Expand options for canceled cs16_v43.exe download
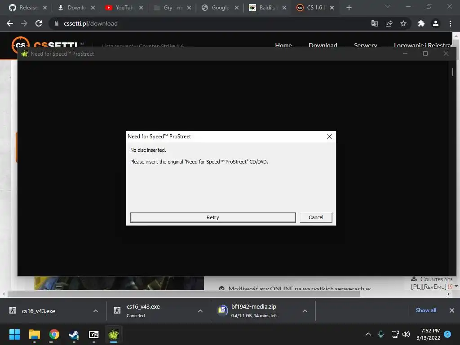The height and width of the screenshot is (345, 460). [x=200, y=311]
